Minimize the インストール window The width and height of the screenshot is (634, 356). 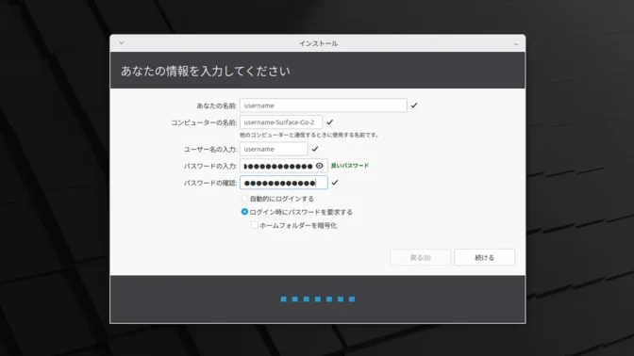[x=516, y=43]
